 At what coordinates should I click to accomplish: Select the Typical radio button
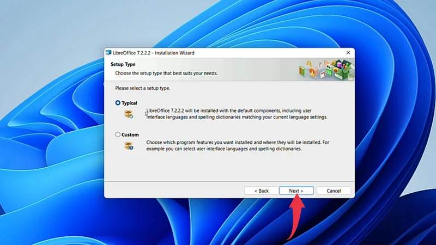point(118,103)
